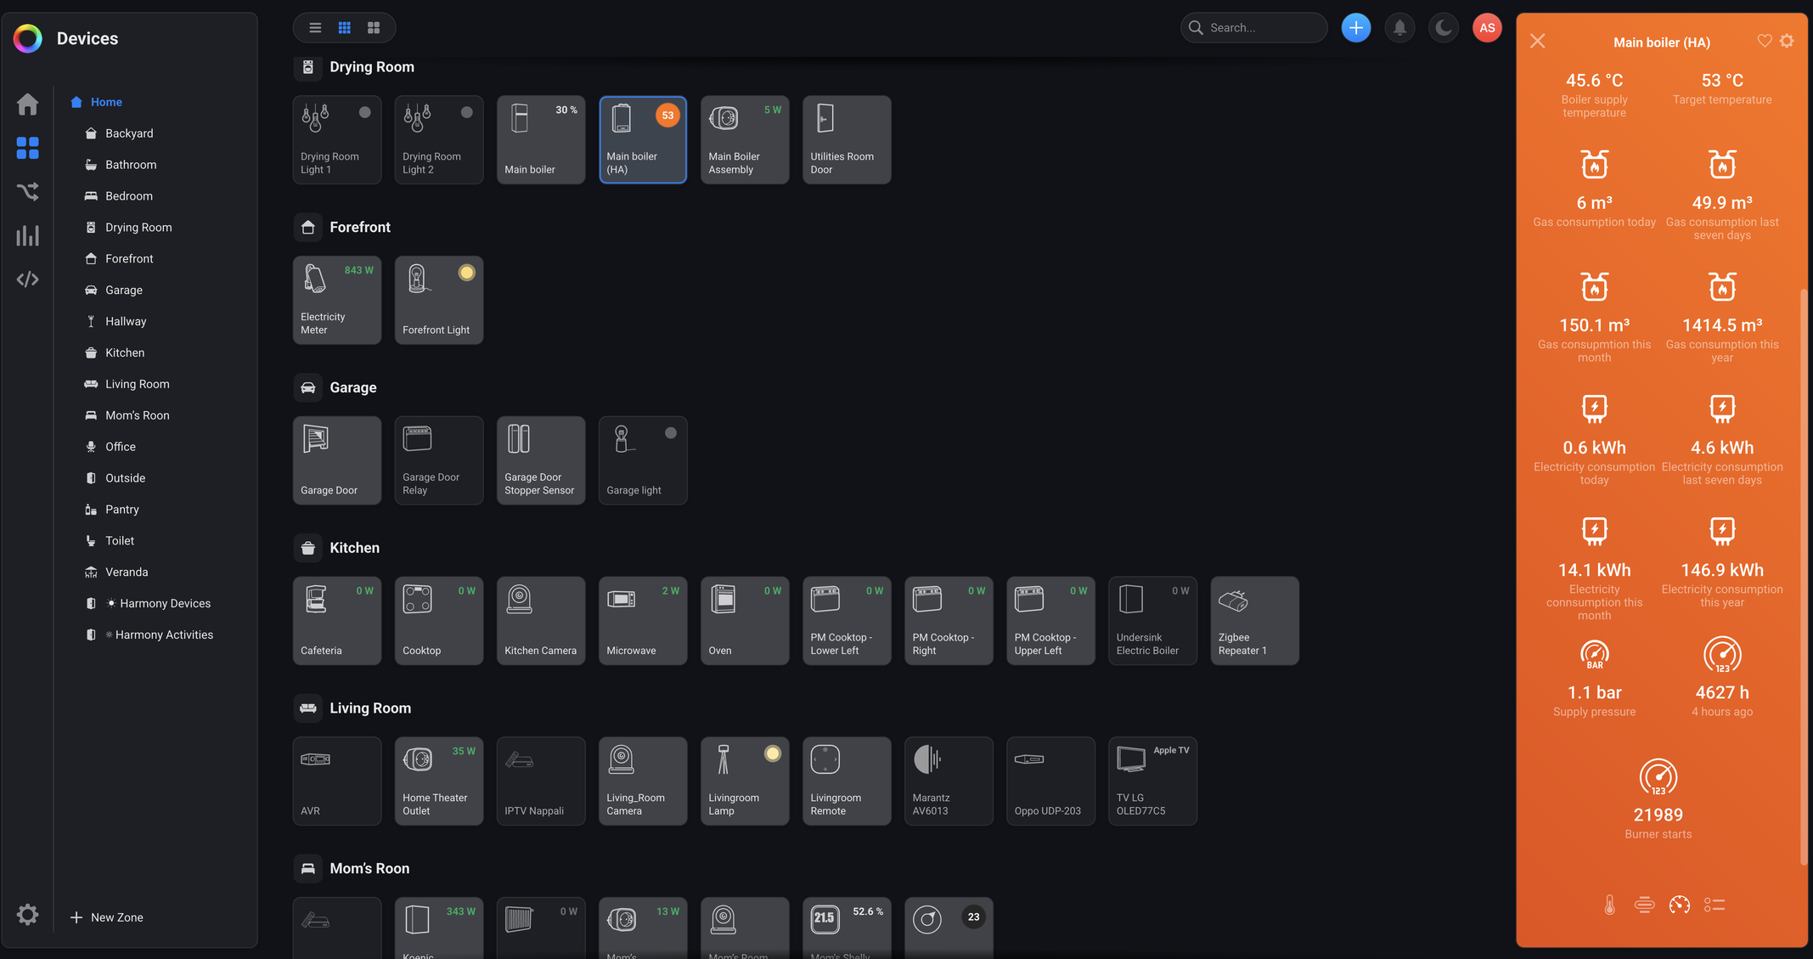1813x959 pixels.
Task: Open the flows shuffle icon in sidebar
Action: point(27,192)
